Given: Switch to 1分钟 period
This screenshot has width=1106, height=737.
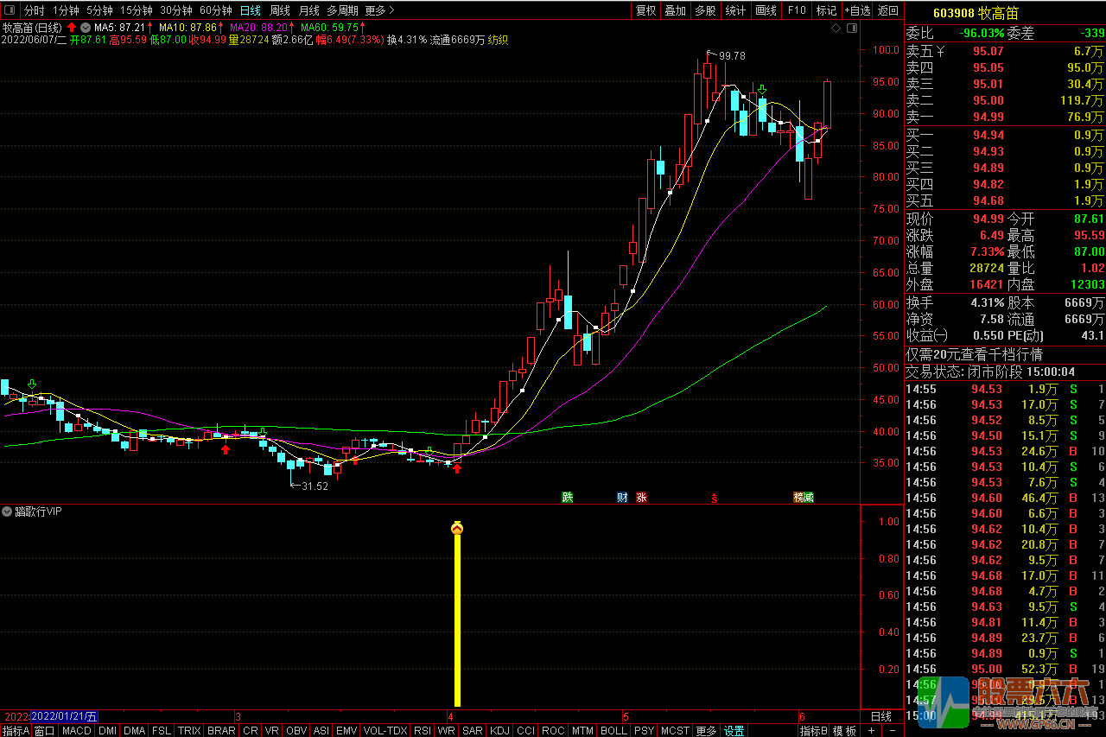Looking at the screenshot, I should pos(66,10).
